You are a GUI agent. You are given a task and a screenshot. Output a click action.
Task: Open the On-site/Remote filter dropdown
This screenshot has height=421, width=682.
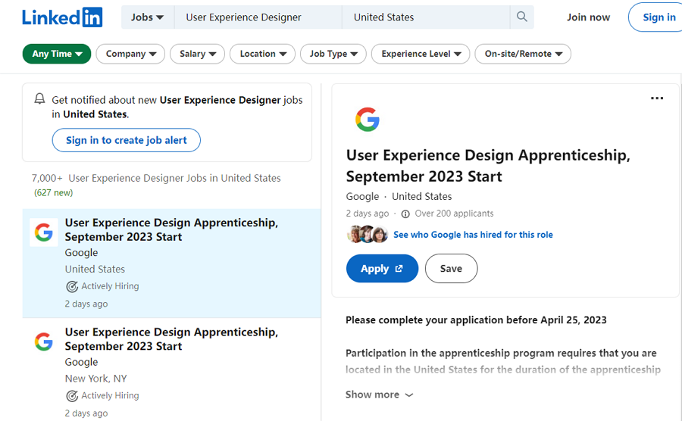523,54
